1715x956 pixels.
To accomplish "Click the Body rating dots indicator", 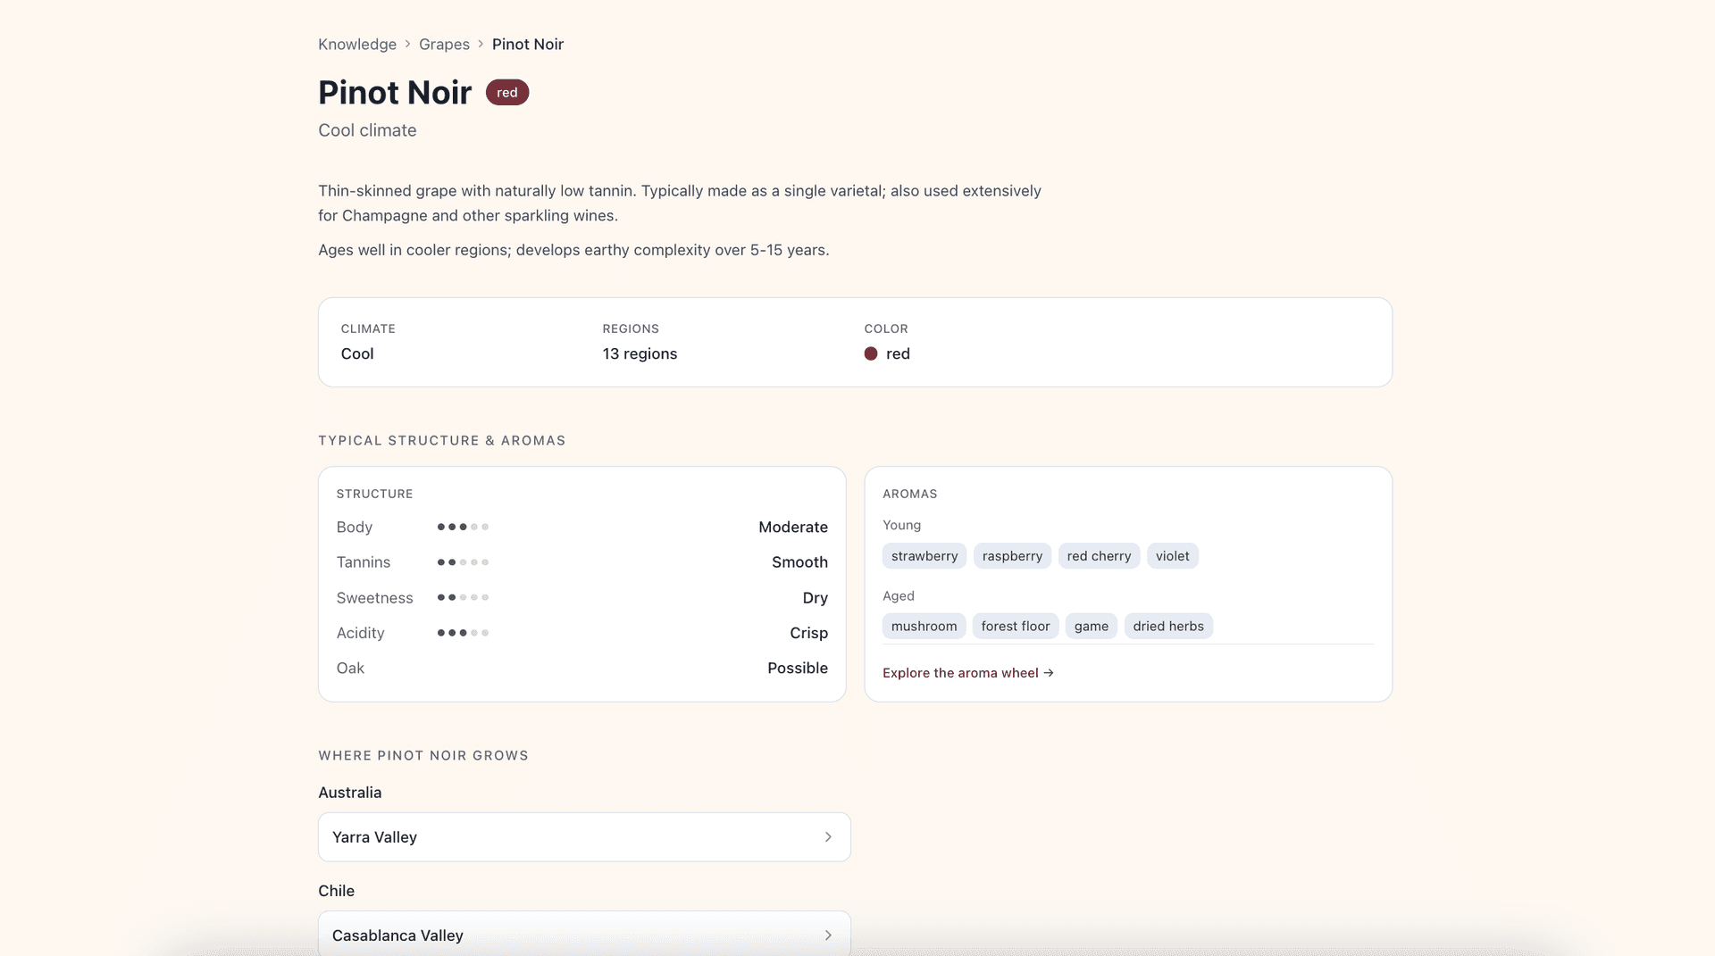I will 463,528.
